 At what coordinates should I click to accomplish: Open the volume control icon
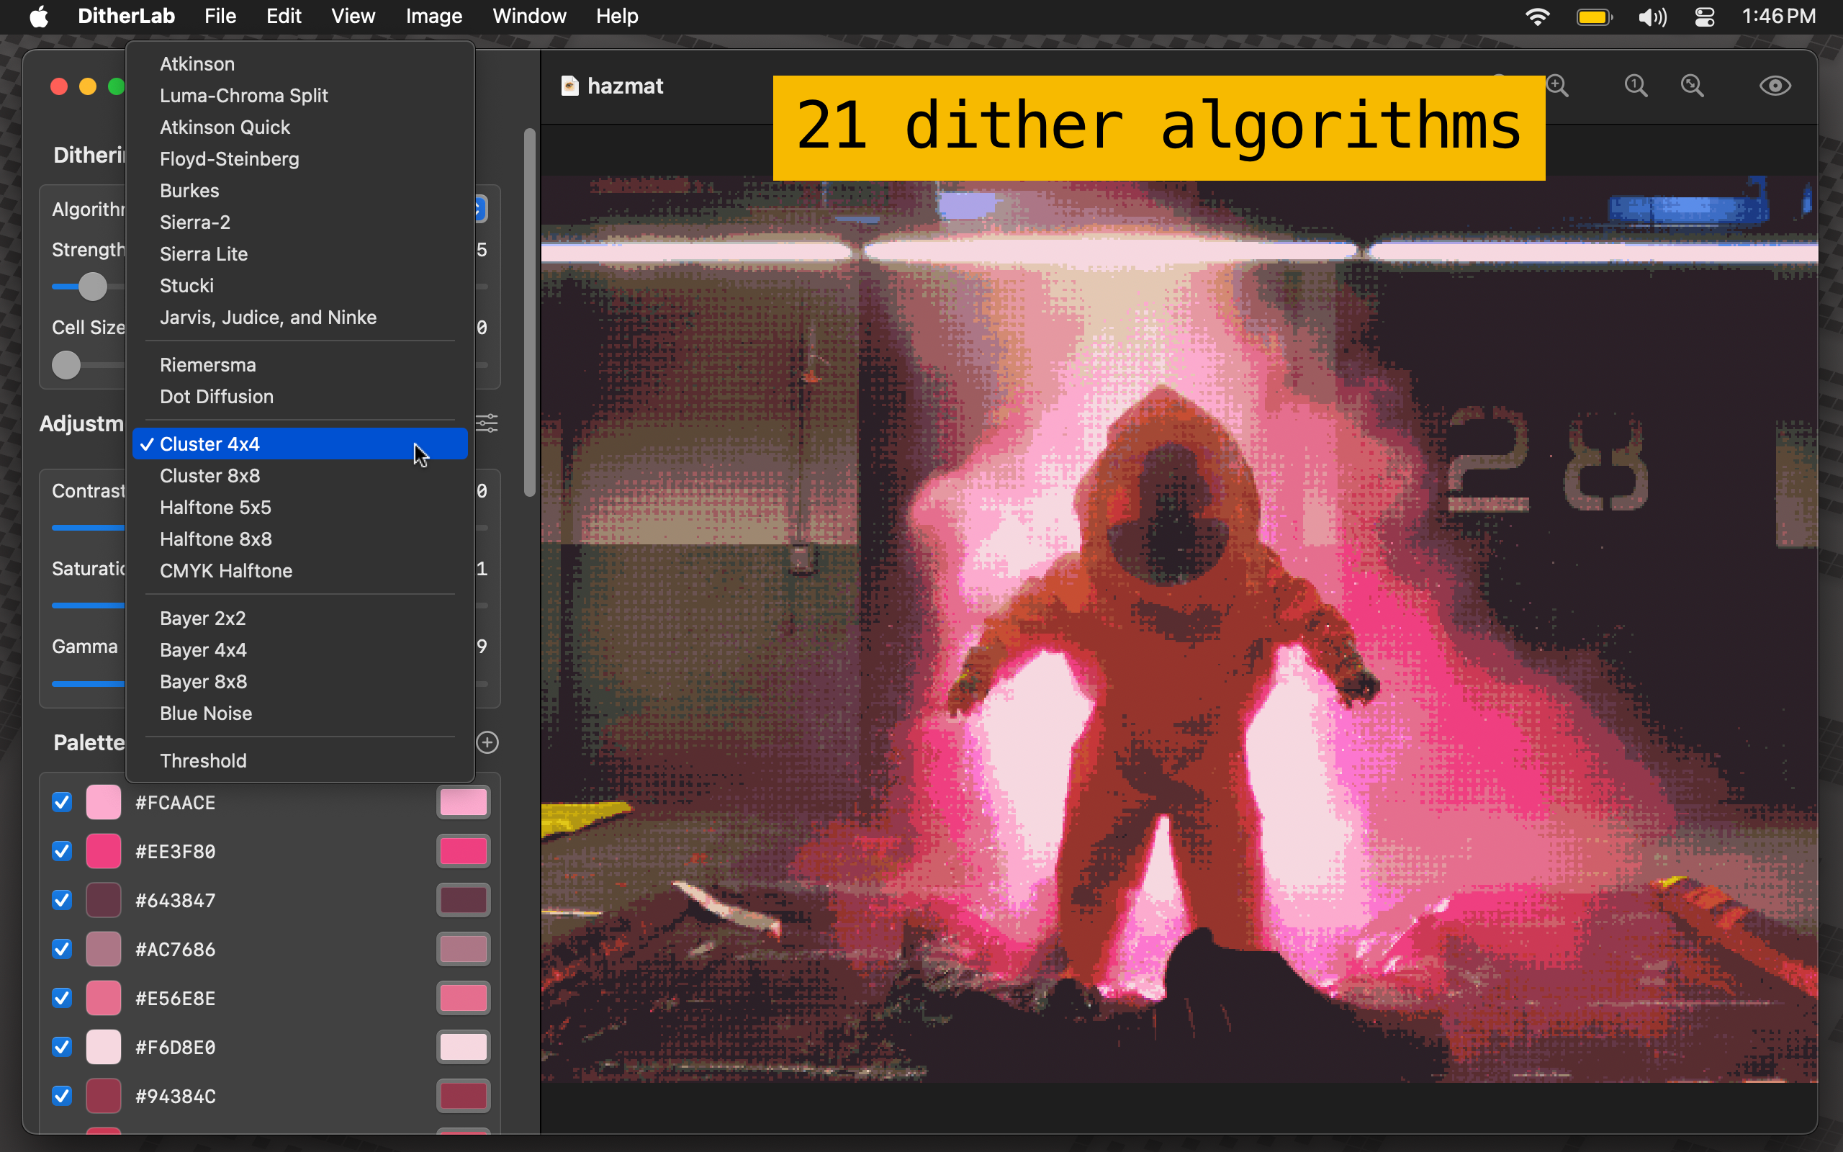click(x=1652, y=16)
